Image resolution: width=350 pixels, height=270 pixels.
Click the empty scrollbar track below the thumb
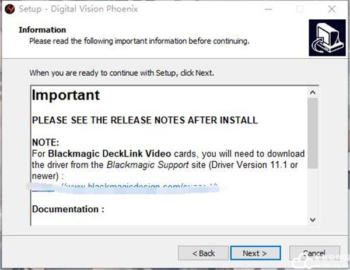tap(313, 192)
